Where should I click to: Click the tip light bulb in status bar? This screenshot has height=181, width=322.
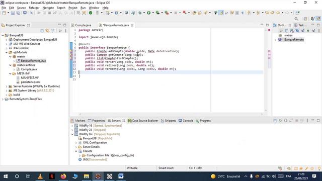[x=319, y=168]
